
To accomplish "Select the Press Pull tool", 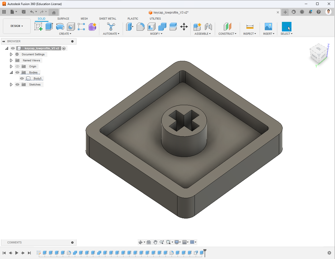I will point(130,26).
